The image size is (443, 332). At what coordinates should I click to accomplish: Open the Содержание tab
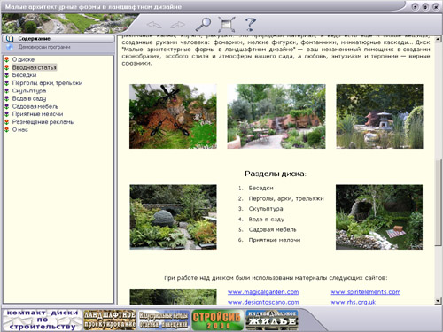58,39
